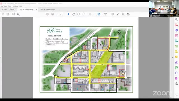Expand the left navigation pane arrow

[1, 58]
